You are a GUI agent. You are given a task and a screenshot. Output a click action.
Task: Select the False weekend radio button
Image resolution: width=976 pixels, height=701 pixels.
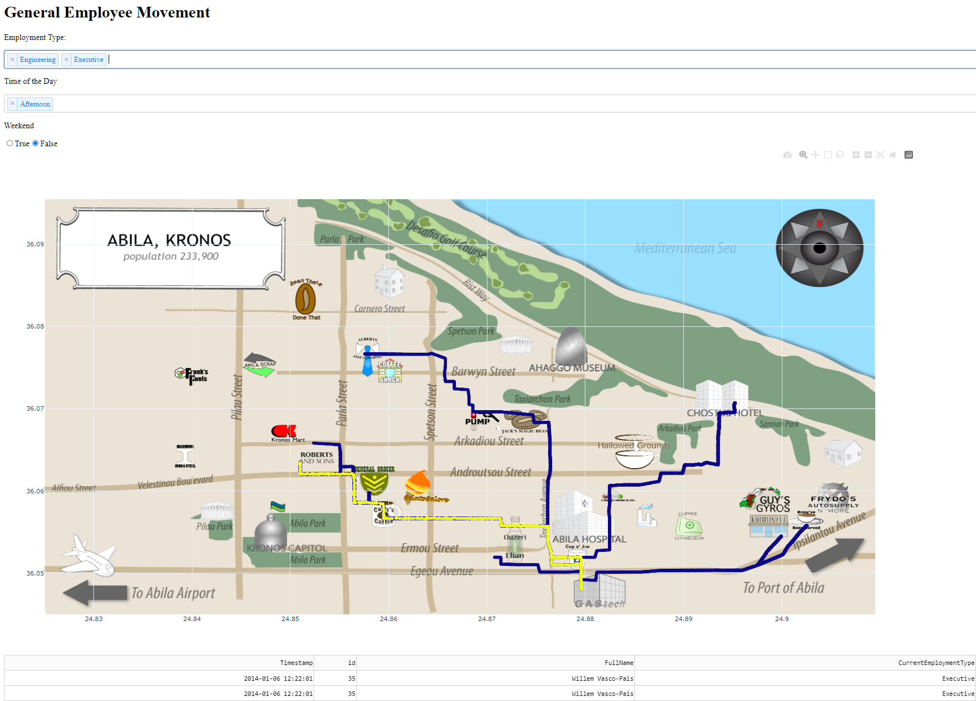click(35, 143)
